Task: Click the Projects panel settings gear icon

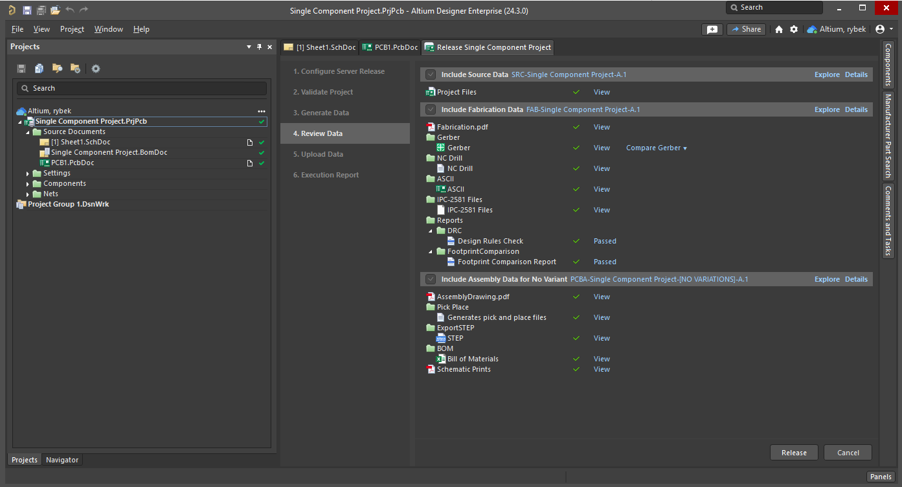Action: [96, 69]
